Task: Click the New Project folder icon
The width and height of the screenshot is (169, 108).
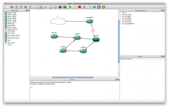Action: click(x=26, y=7)
